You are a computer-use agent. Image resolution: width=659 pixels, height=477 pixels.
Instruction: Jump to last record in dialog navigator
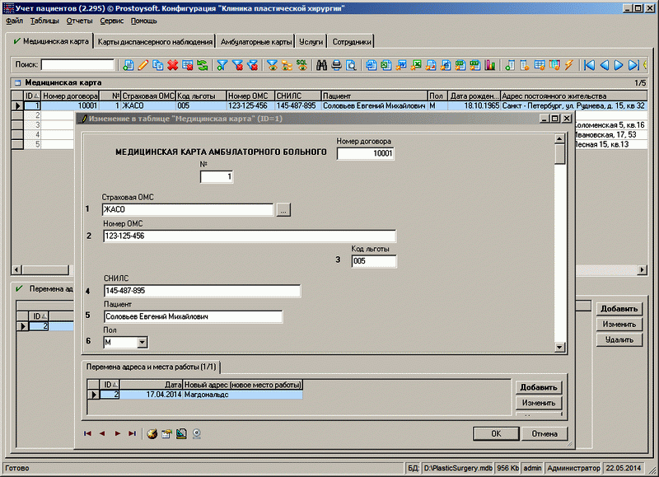click(131, 433)
